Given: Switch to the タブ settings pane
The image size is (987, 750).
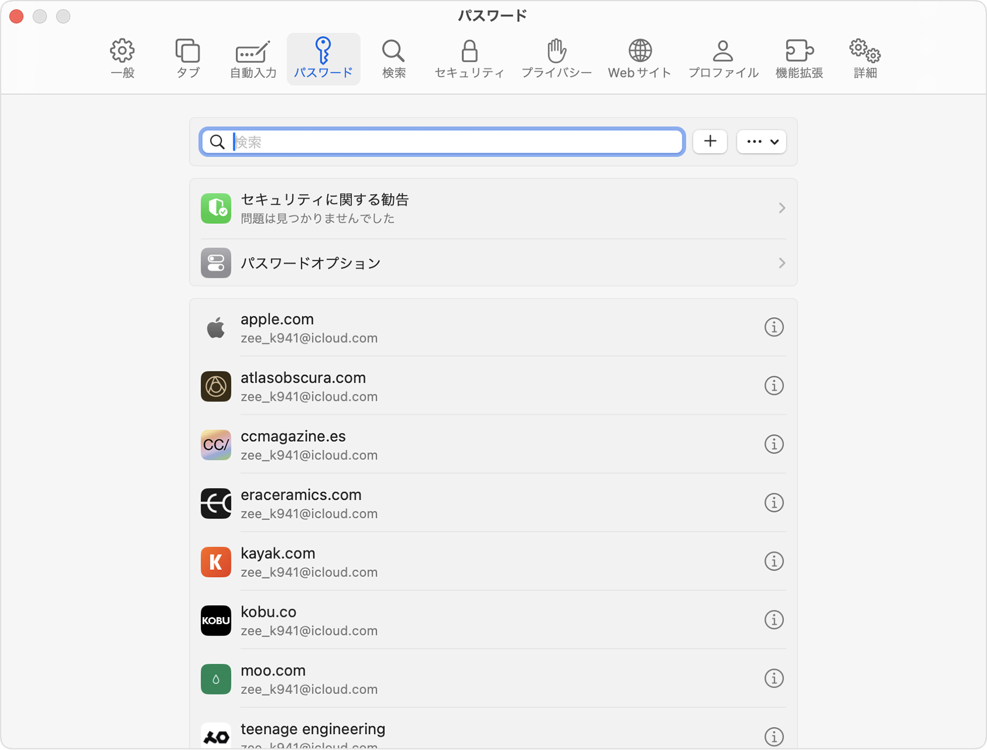Looking at the screenshot, I should [x=188, y=59].
